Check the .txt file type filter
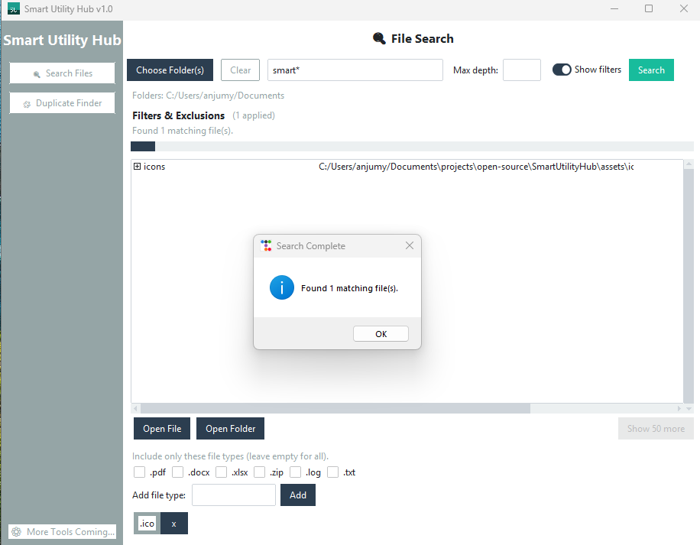The image size is (700, 545). tap(332, 472)
